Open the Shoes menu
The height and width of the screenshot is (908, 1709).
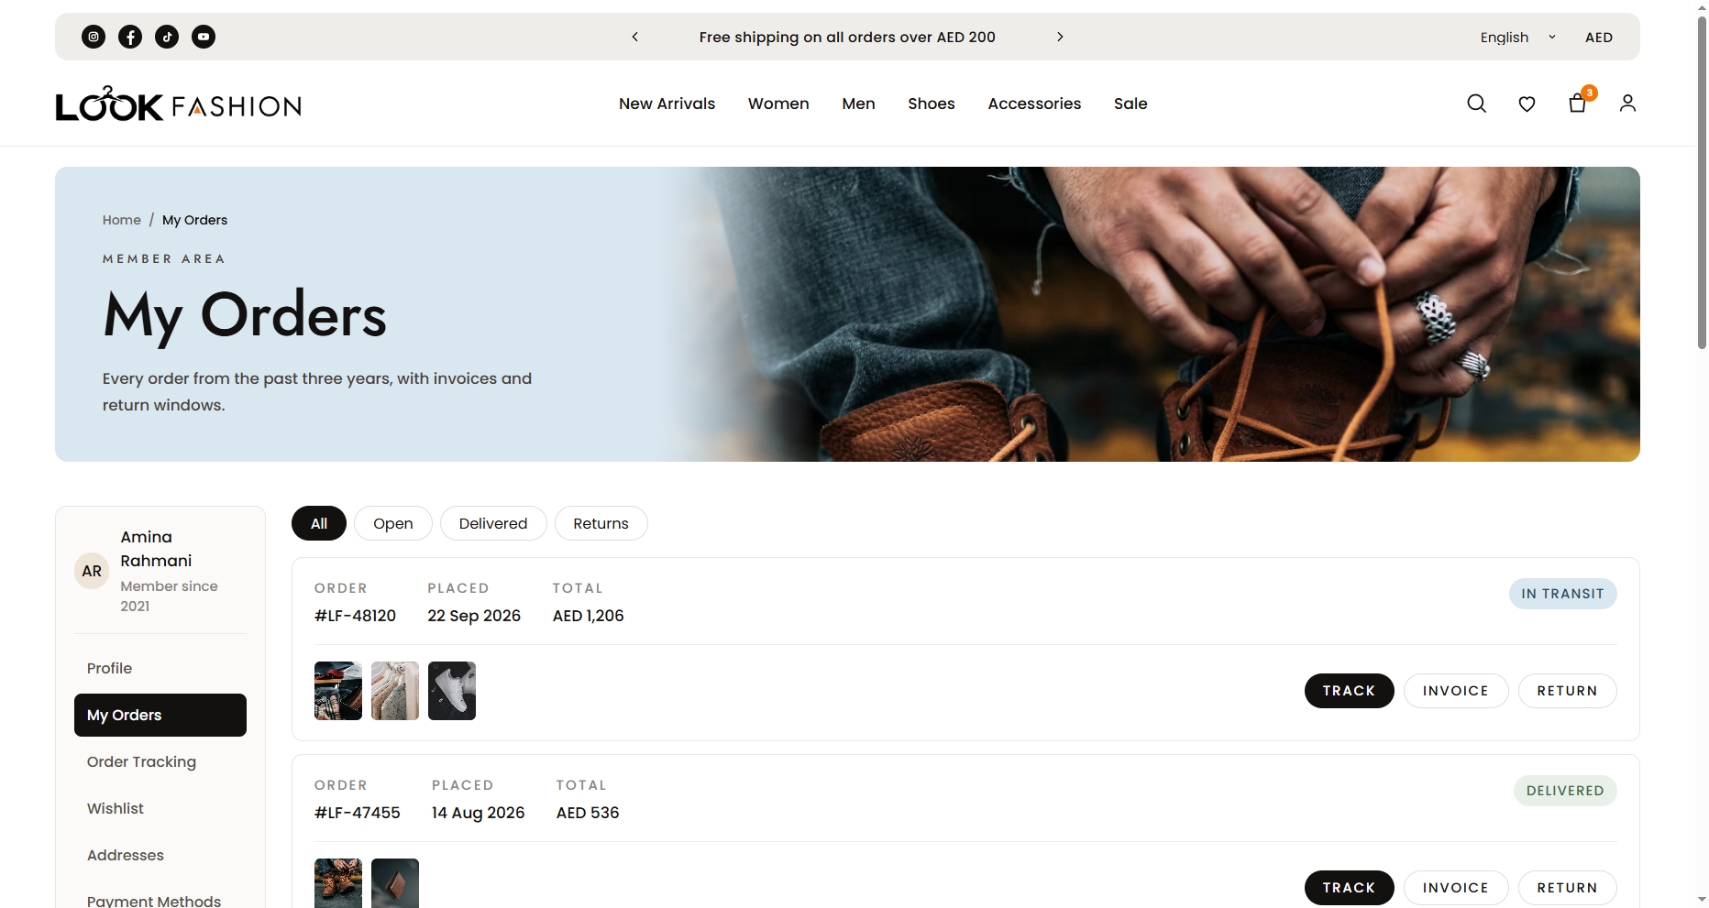pos(932,104)
